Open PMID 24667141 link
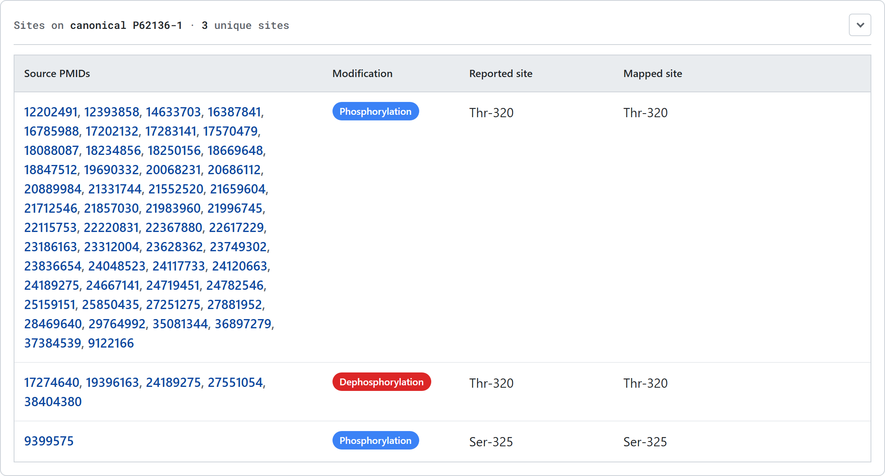 (112, 285)
